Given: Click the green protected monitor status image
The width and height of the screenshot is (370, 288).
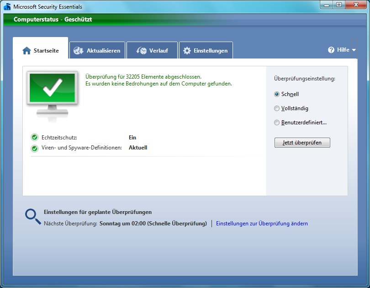Looking at the screenshot, I should coord(52,96).
